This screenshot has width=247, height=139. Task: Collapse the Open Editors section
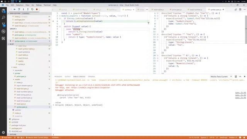[15, 14]
